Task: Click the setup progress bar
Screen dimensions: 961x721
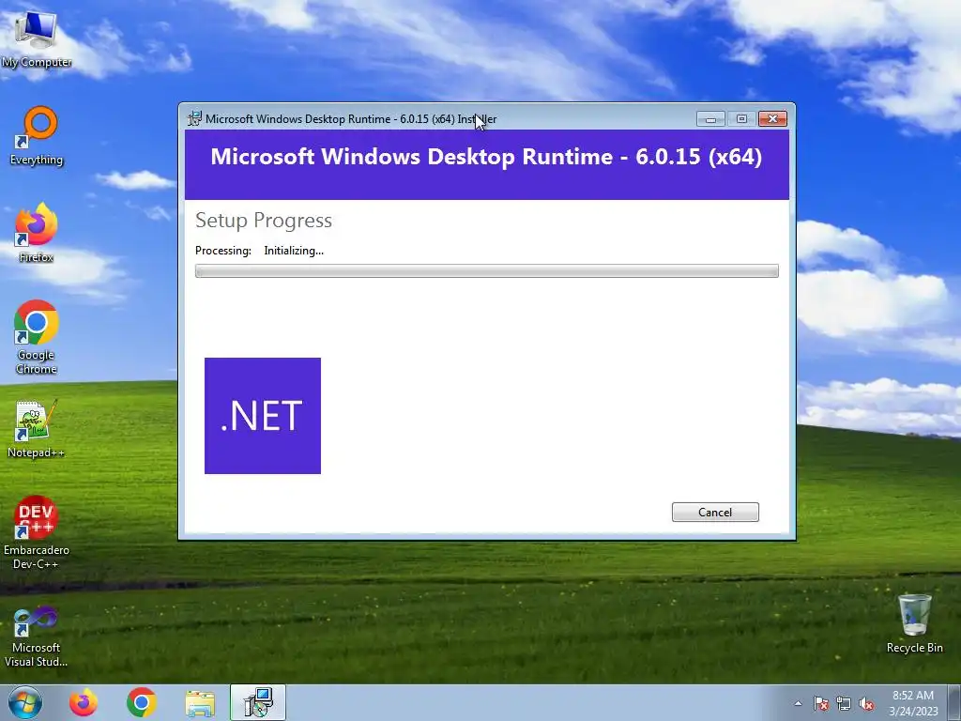Action: coord(487,271)
